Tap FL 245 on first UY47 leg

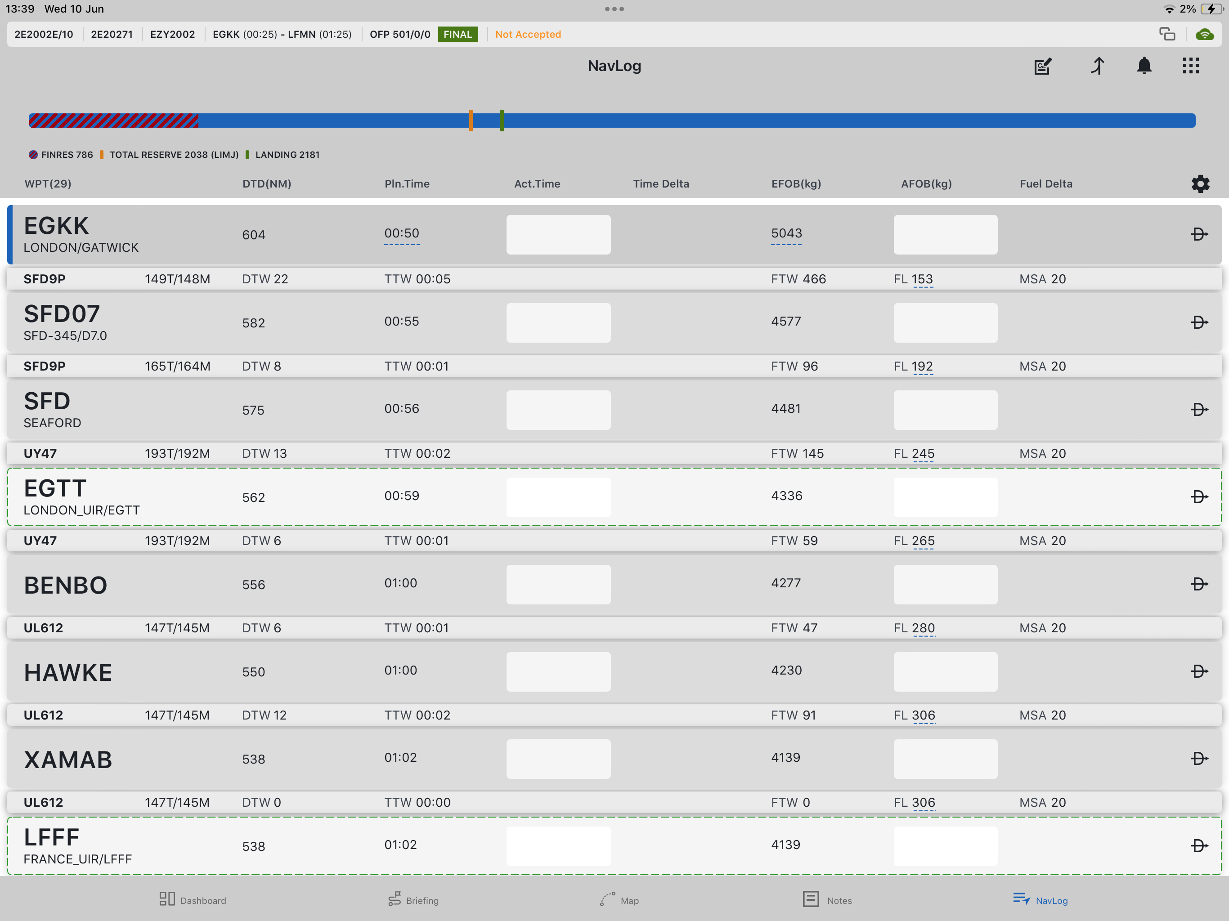tap(923, 453)
